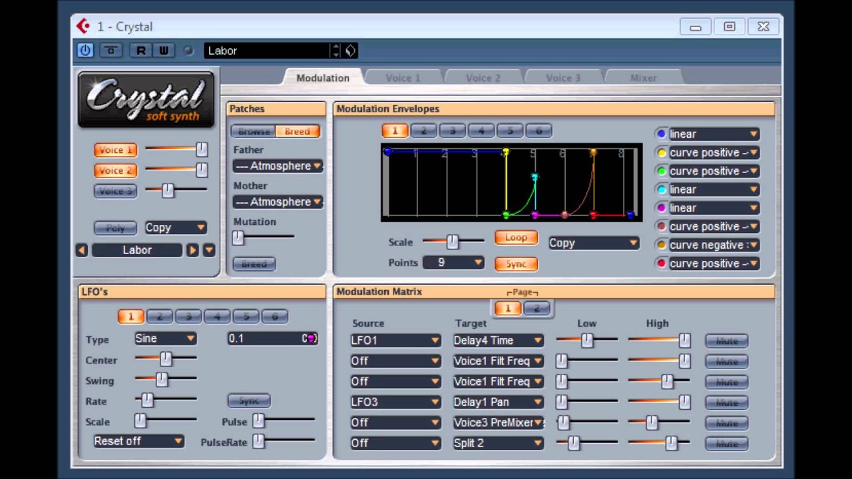Toggle Voice 2 on or off
The height and width of the screenshot is (479, 852).
[x=115, y=171]
